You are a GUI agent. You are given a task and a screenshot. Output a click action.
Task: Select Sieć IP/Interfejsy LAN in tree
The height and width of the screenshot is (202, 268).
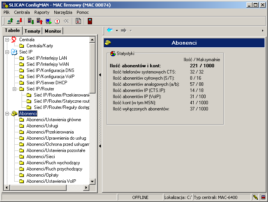(x=47, y=58)
